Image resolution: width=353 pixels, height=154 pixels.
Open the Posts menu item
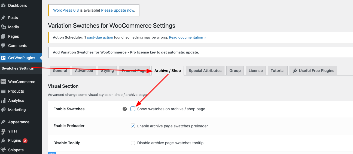[21, 18]
